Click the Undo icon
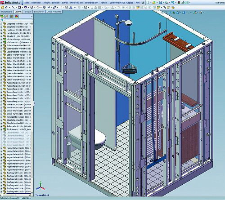This screenshot has height=200, width=225. (x=173, y=3)
